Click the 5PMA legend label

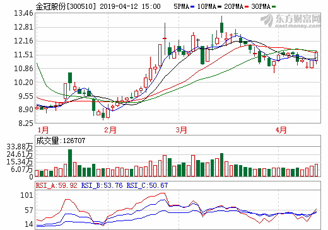tap(182, 7)
